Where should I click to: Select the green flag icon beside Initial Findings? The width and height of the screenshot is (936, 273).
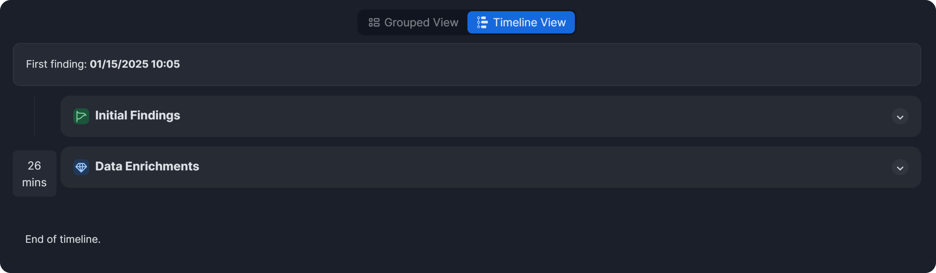[x=81, y=116]
